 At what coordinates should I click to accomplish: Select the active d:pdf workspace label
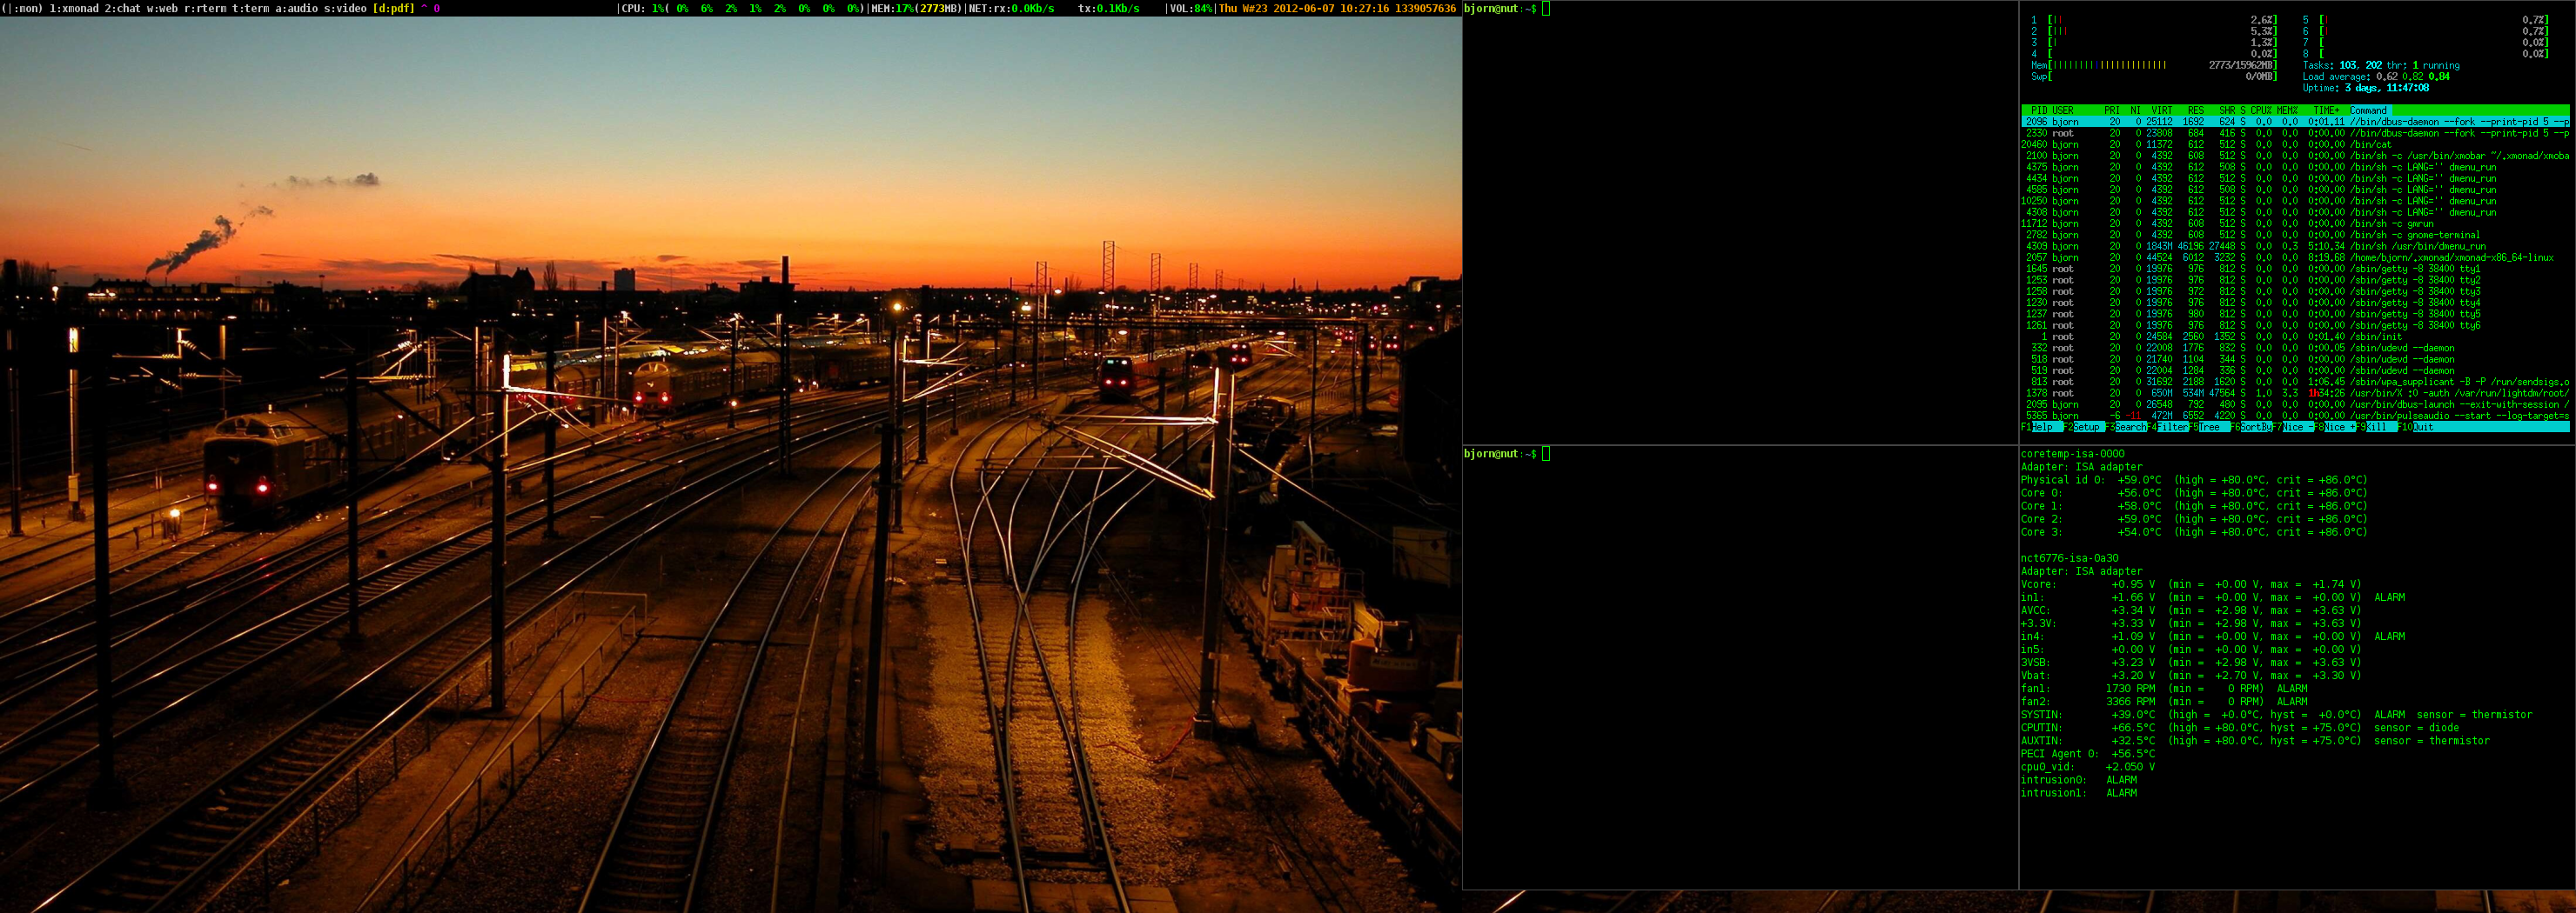click(x=394, y=8)
